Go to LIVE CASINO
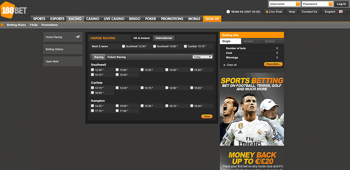 click(114, 19)
